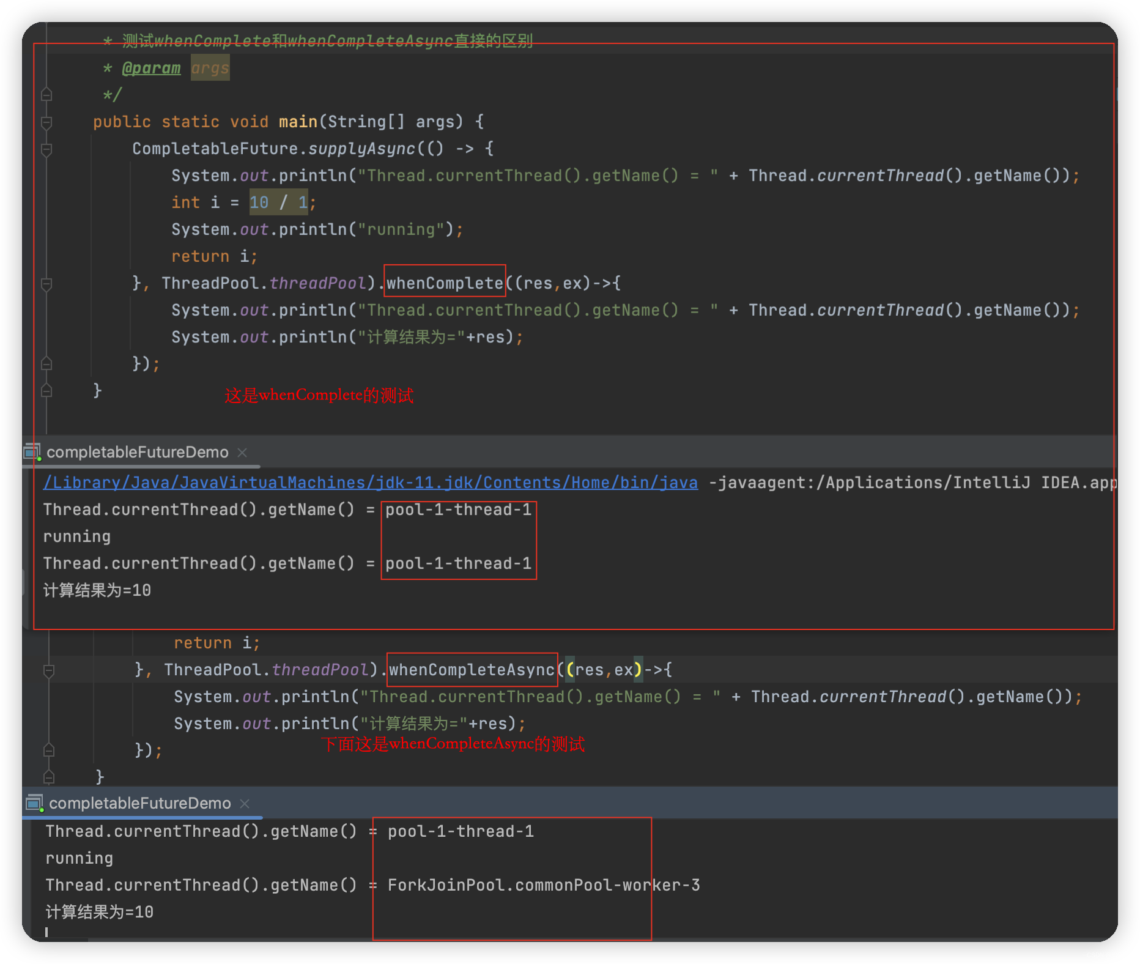Select lower completableFutureDemo run tab
This screenshot has height=964, width=1140.
140,803
